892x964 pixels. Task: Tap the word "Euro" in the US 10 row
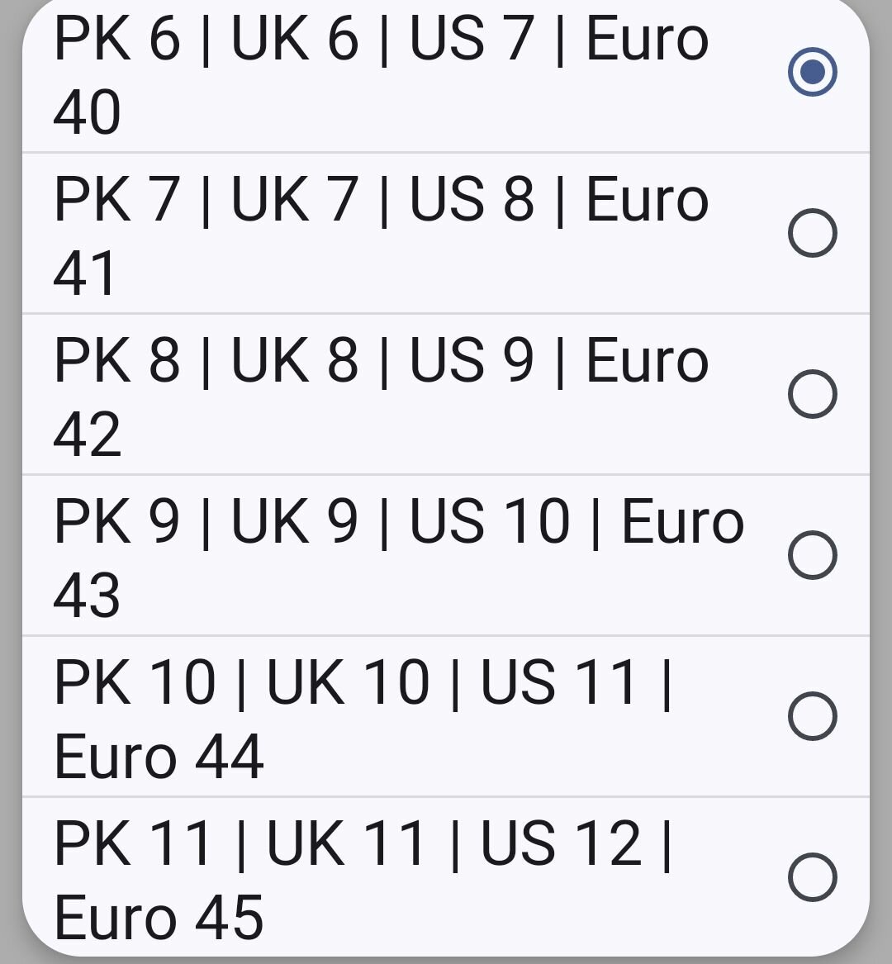pos(682,522)
